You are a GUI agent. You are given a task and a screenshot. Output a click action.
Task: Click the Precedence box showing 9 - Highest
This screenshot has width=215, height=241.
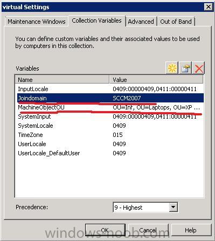click(x=145, y=208)
